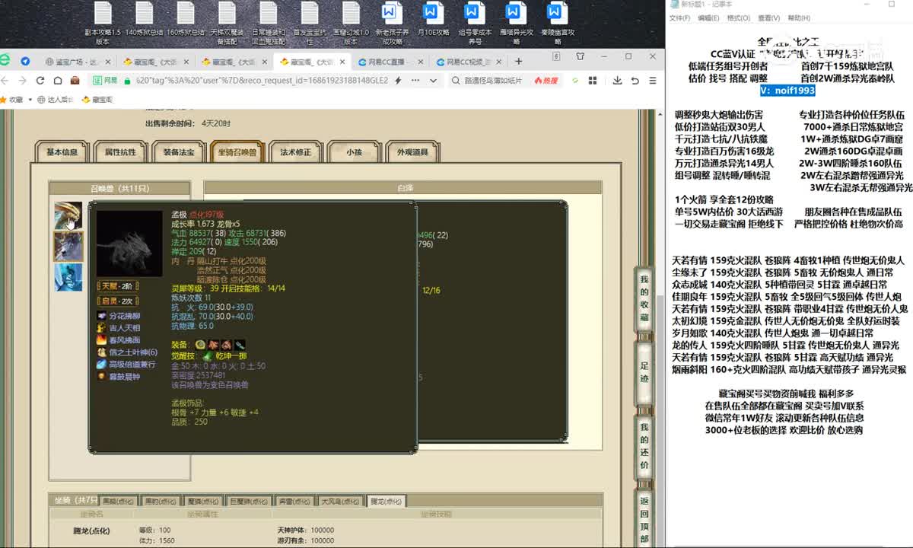Expand the address bar dropdown arrow
The image size is (913, 548).
click(x=434, y=80)
